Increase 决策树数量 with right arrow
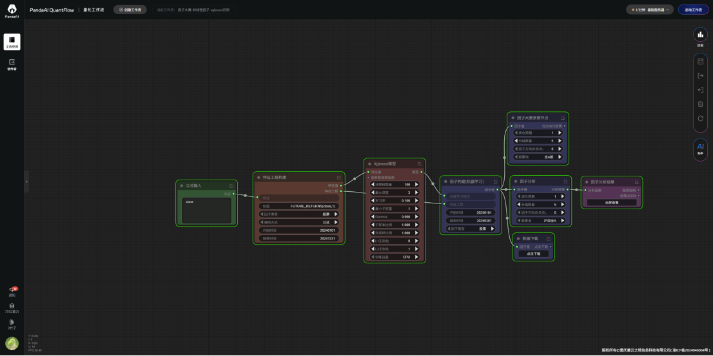713x356 pixels. (416, 185)
